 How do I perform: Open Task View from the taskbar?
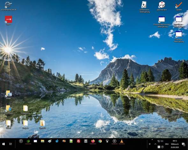point(11,144)
